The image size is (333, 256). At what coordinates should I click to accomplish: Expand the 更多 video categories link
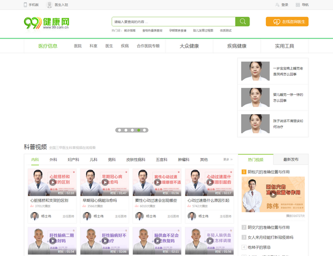(227, 160)
